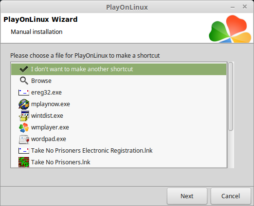The width and height of the screenshot is (254, 206).
Task: Click the wmplayer.exe clover icon
Action: [x=24, y=127]
